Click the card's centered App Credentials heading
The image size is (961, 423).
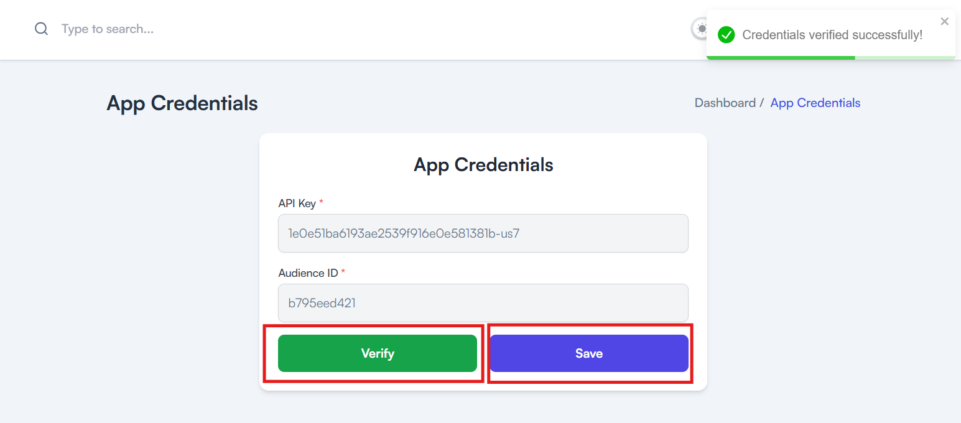coord(483,165)
